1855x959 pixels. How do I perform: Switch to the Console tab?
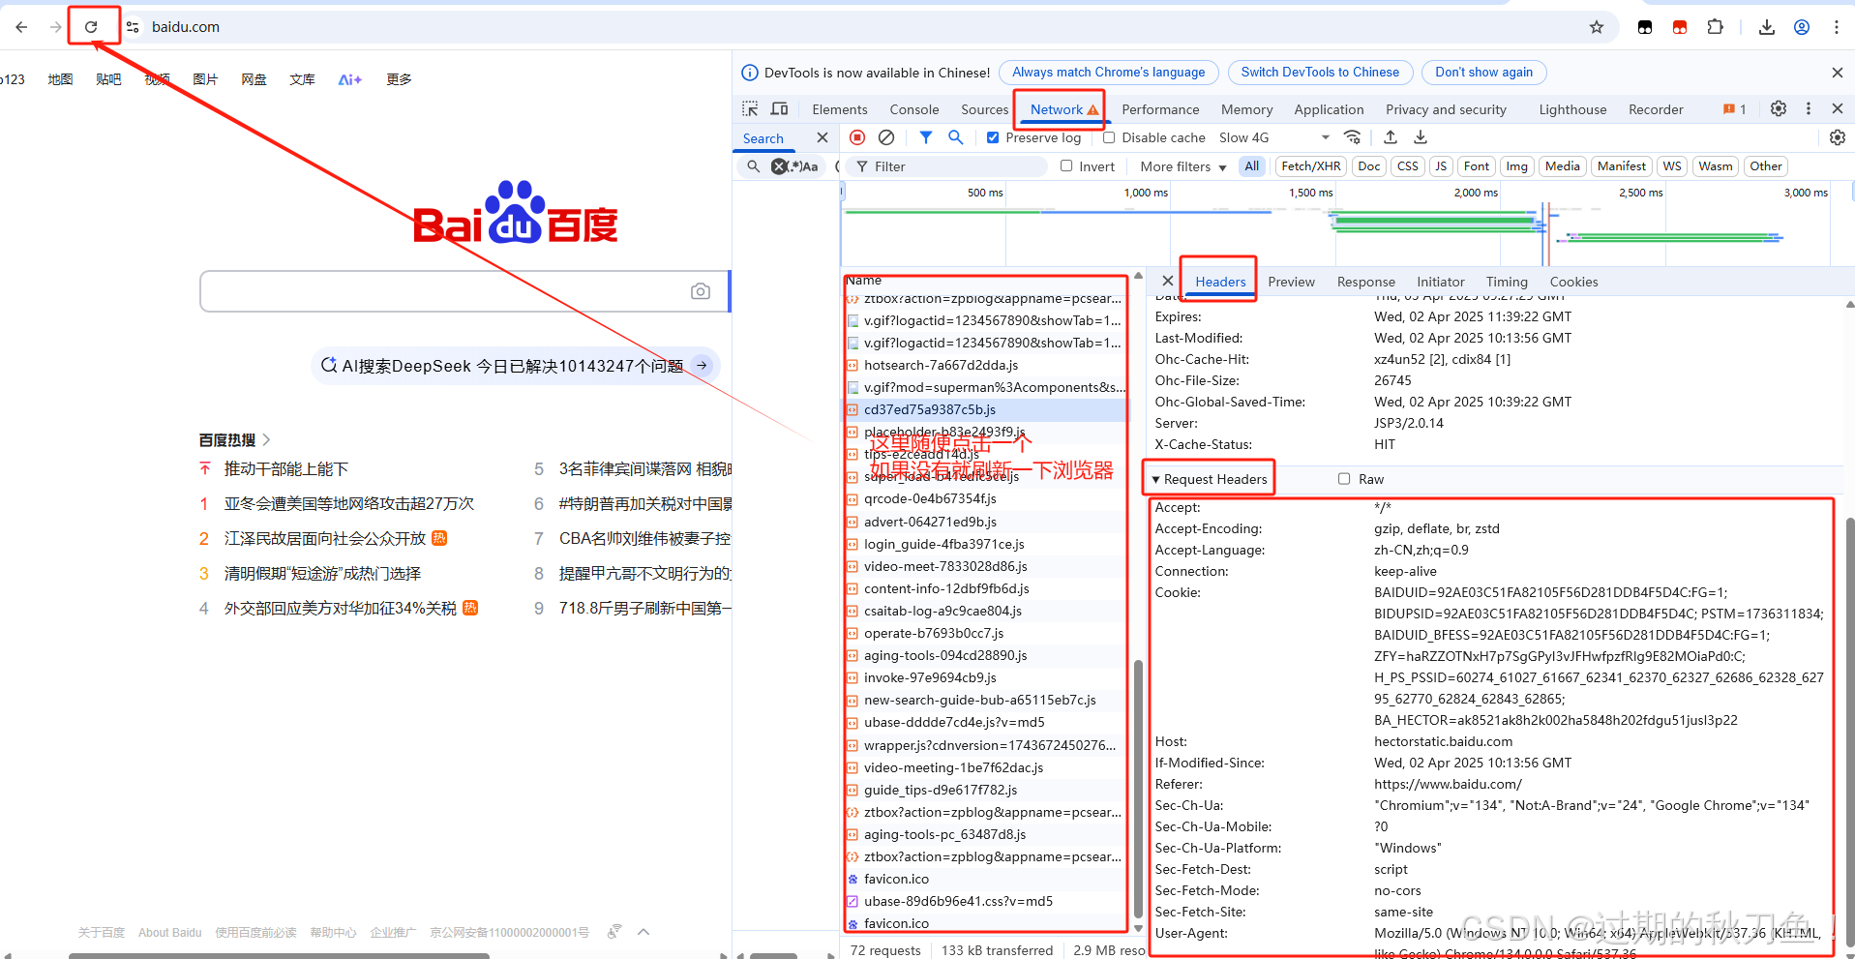(x=914, y=109)
